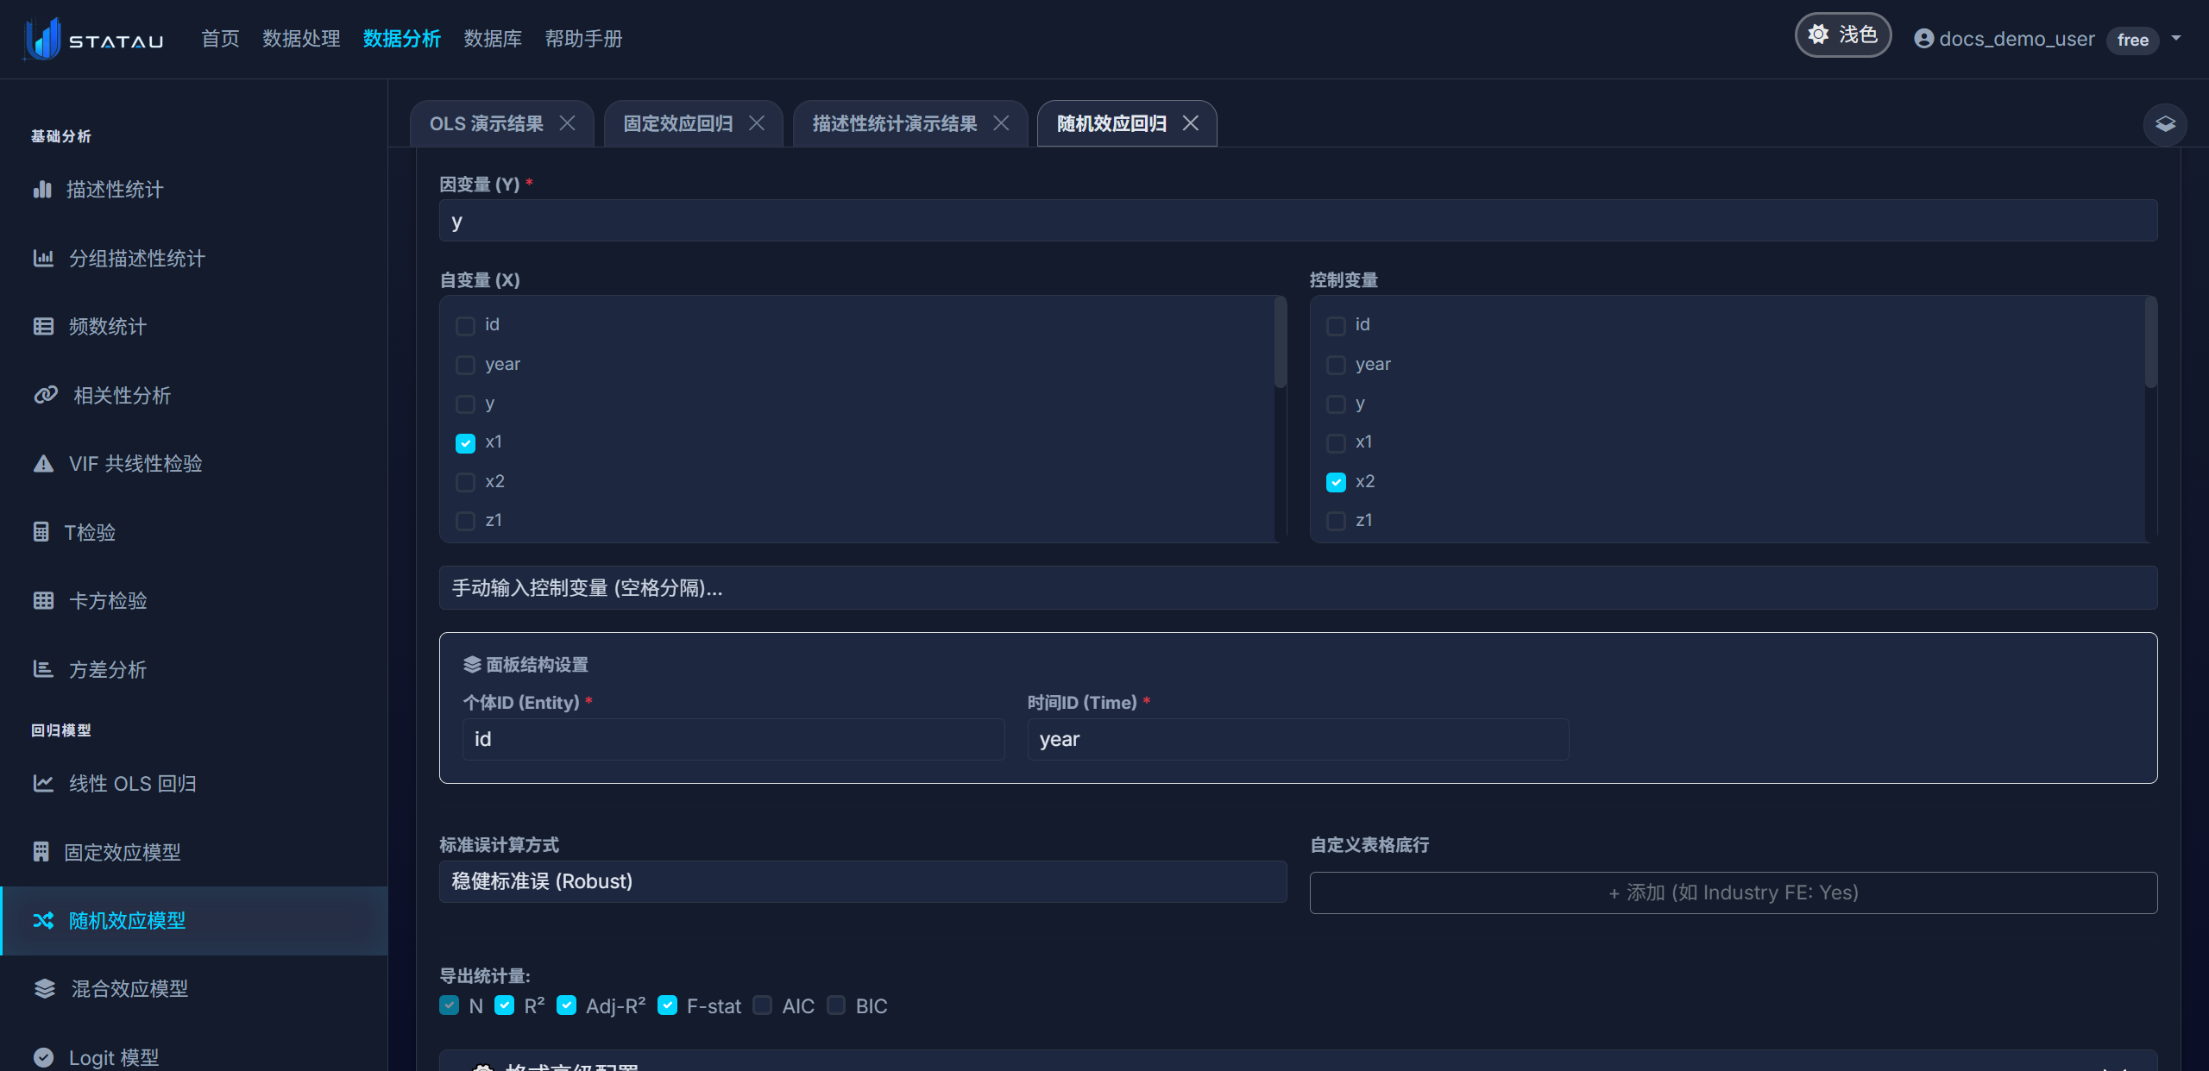Open the 标准误计算方式 dropdown
The width and height of the screenshot is (2209, 1071).
(x=863, y=881)
